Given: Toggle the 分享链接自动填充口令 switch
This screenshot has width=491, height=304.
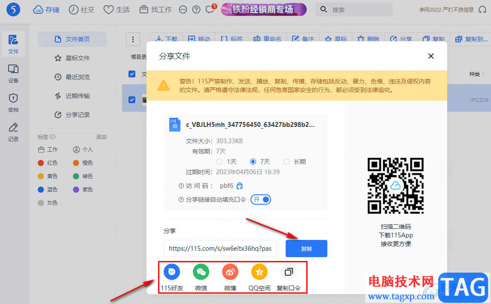Looking at the screenshot, I should coord(260,200).
